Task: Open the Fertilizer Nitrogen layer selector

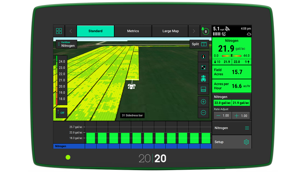Action: (66, 44)
